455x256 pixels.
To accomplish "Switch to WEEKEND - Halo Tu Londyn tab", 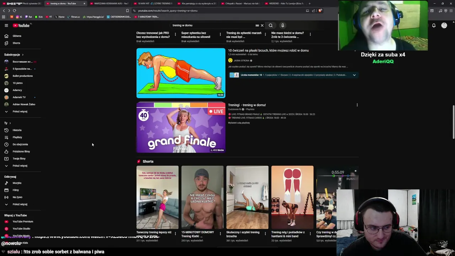I will (x=285, y=4).
